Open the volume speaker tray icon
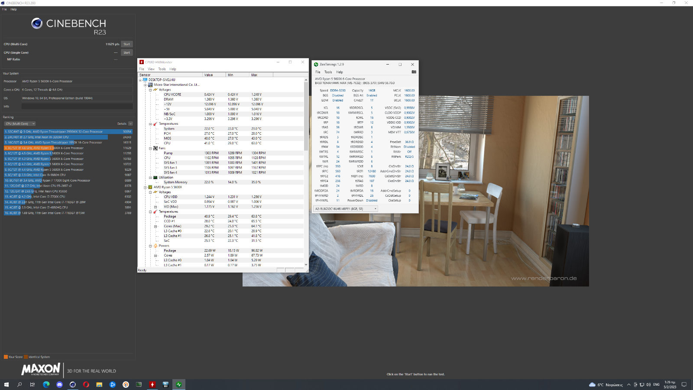Screen dimensions: 693x390 pos(648,384)
